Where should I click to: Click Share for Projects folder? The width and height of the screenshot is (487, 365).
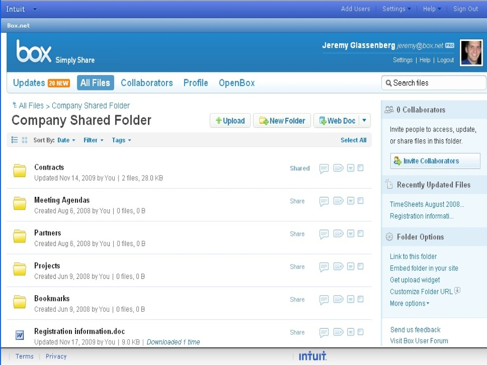coord(297,267)
